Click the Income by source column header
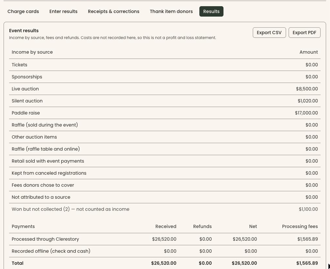This screenshot has width=330, height=269. click(x=32, y=52)
